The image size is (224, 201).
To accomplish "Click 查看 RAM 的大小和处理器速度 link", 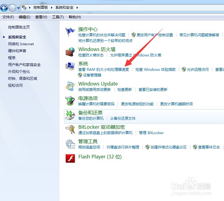I will 104,70.
